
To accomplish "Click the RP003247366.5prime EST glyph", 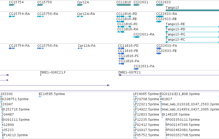I will pos(166,128).
